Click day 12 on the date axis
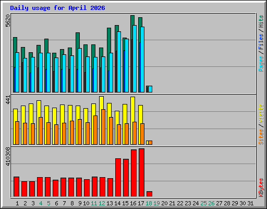 (102, 203)
